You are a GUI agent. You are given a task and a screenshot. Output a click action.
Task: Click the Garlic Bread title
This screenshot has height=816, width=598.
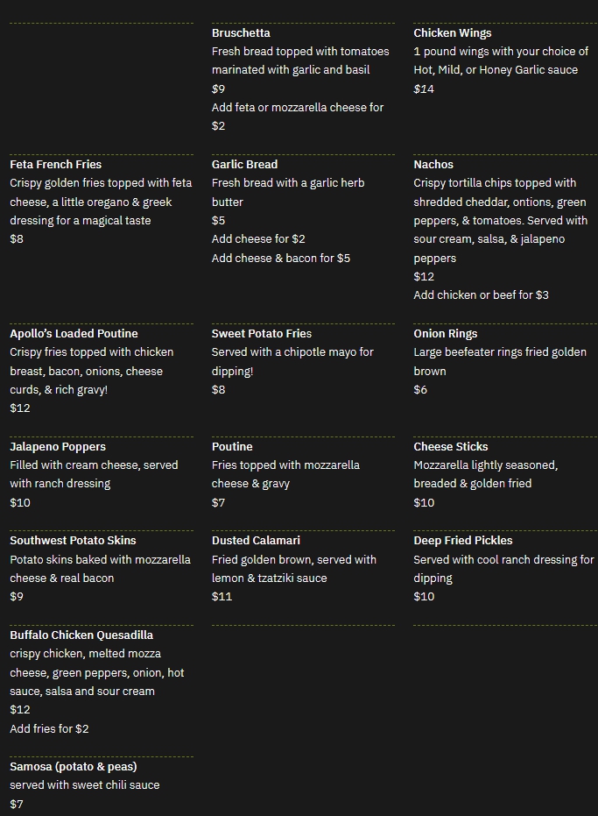point(244,165)
